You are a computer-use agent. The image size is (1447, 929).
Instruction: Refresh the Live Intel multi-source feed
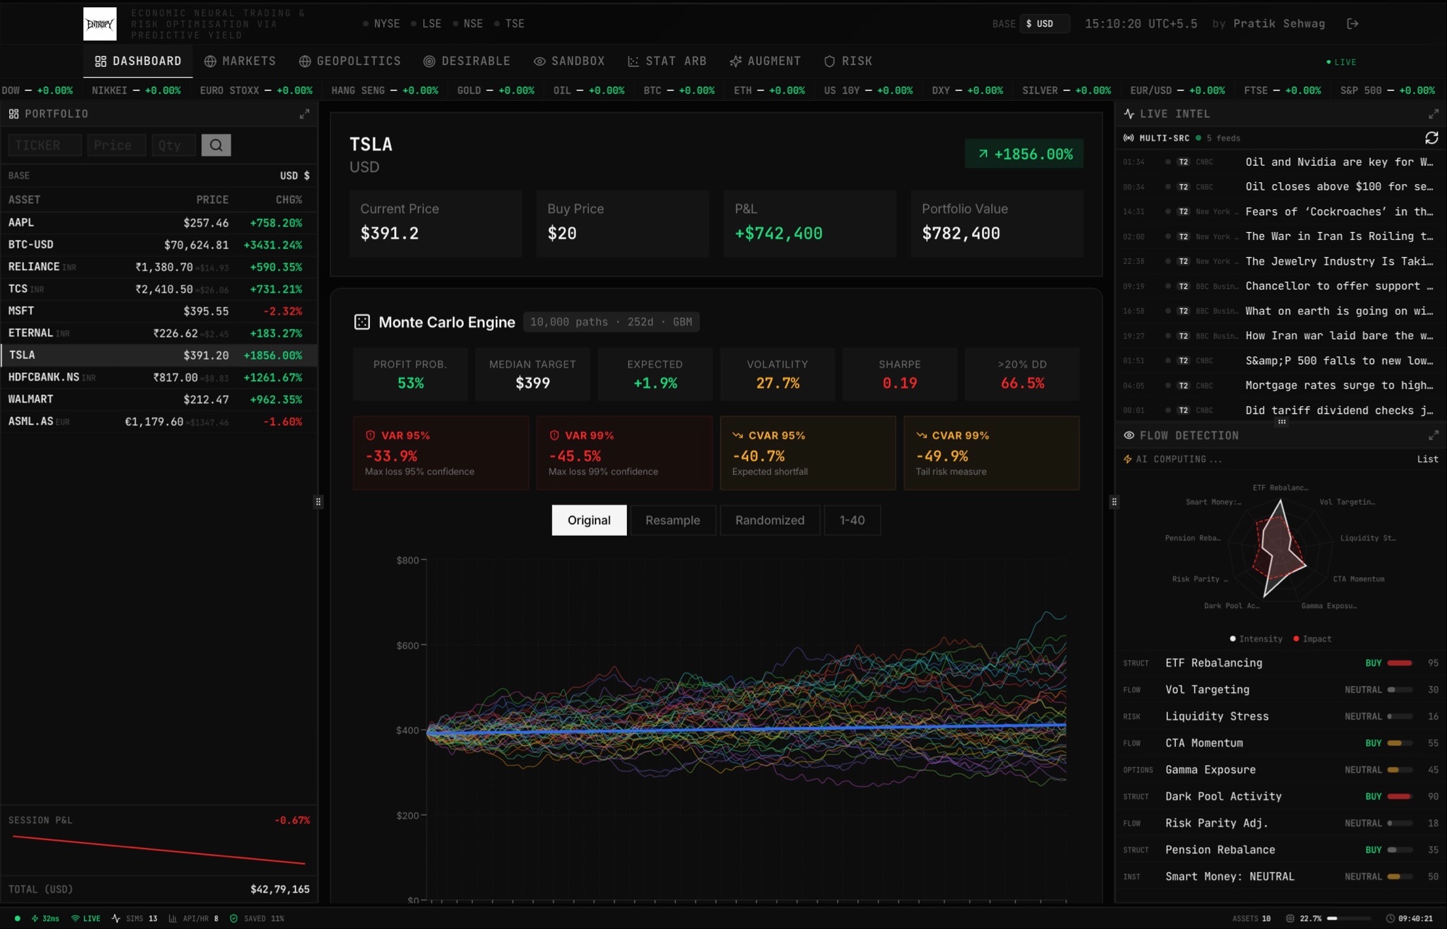1431,138
